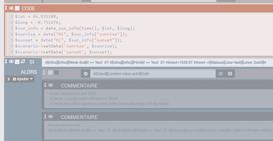The image size is (273, 141).
Task: Place the cursor on code line '$long = -0.751676;'
Action: pos(38,22)
